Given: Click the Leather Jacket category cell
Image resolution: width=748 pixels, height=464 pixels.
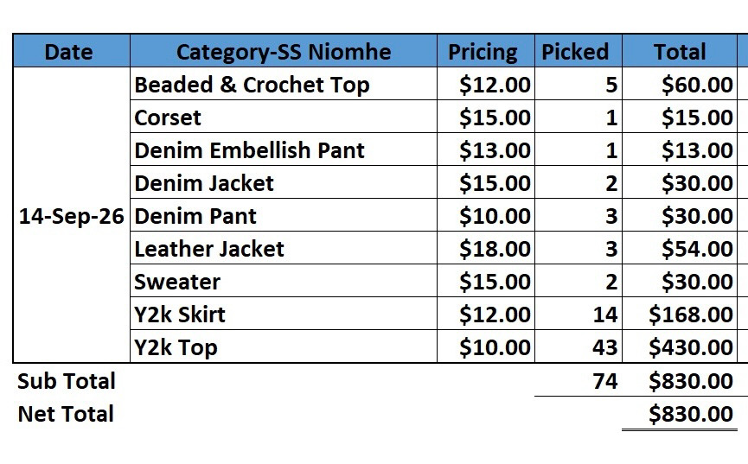Looking at the screenshot, I should (x=284, y=248).
